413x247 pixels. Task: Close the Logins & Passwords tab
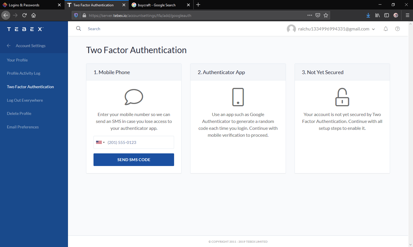(59, 5)
